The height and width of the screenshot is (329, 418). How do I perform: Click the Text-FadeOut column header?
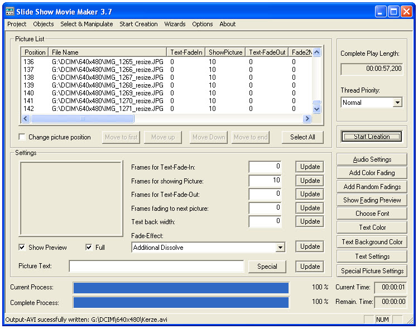(267, 52)
